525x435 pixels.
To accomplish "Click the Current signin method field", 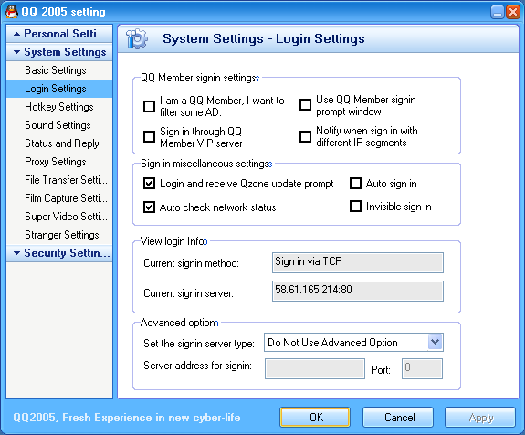I will pyautogui.click(x=358, y=262).
